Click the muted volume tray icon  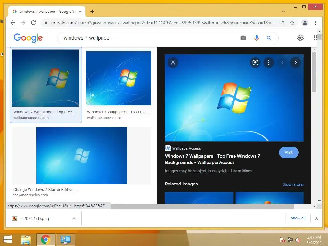(298, 240)
